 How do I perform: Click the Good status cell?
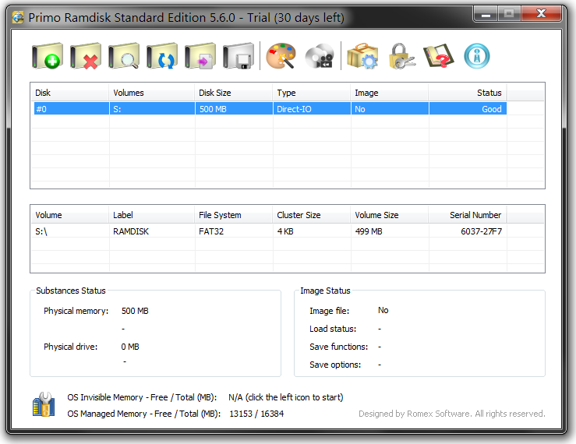click(468, 109)
